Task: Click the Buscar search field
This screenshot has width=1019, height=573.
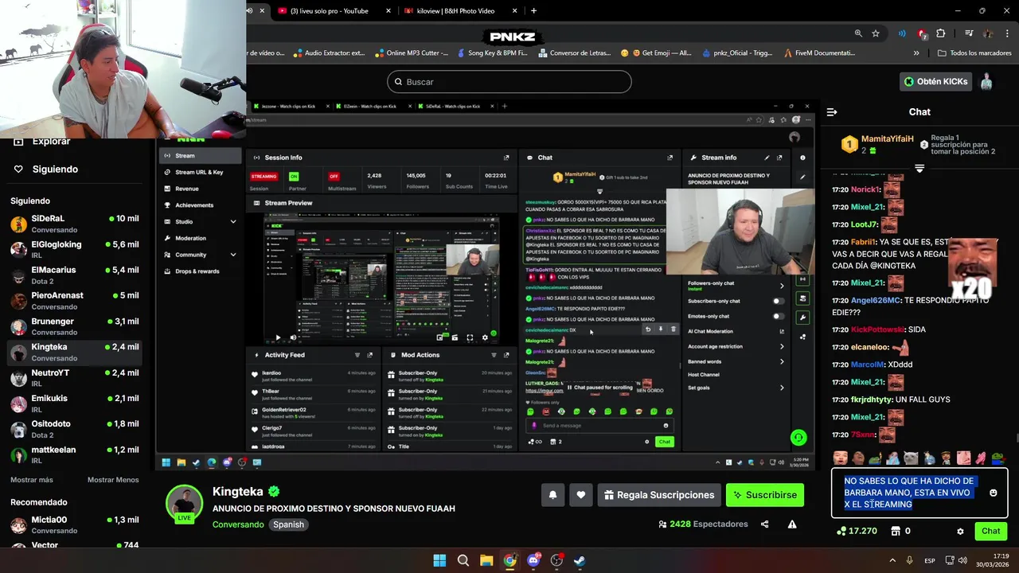Action: [509, 82]
